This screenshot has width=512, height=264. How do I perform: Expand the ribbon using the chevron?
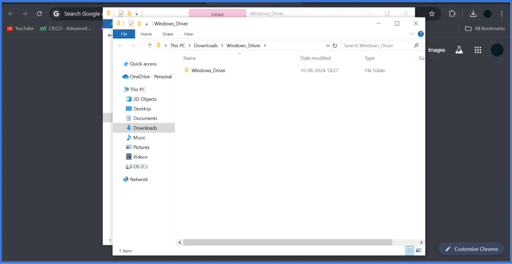(412, 34)
